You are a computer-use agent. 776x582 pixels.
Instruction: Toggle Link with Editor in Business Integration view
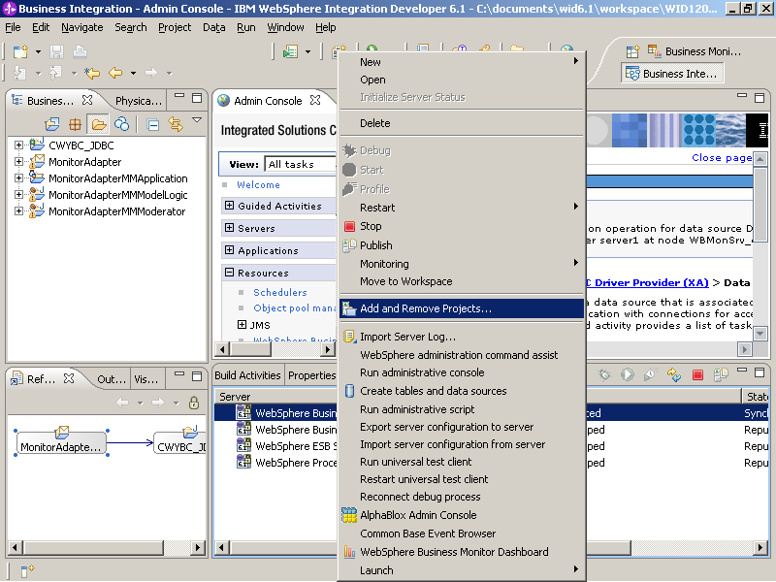176,124
